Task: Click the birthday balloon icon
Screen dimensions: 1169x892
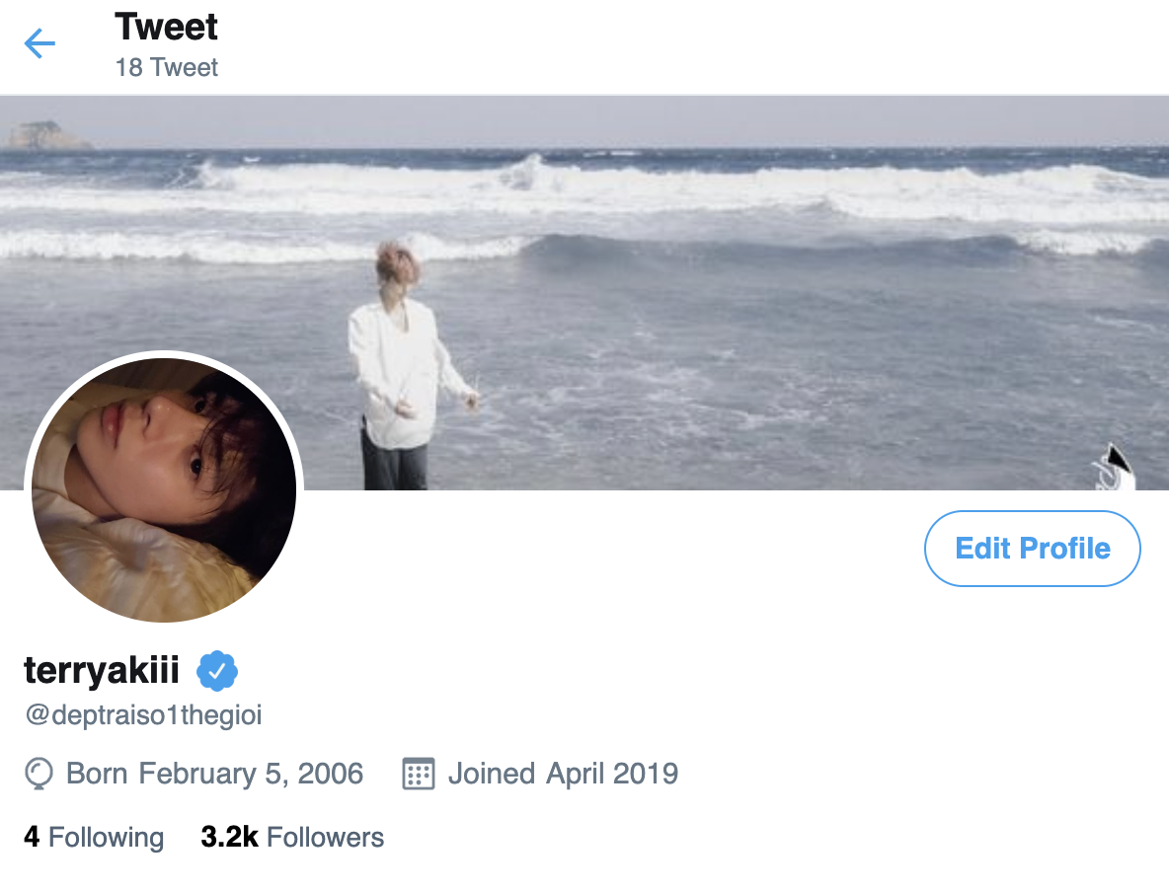Action: 39,774
